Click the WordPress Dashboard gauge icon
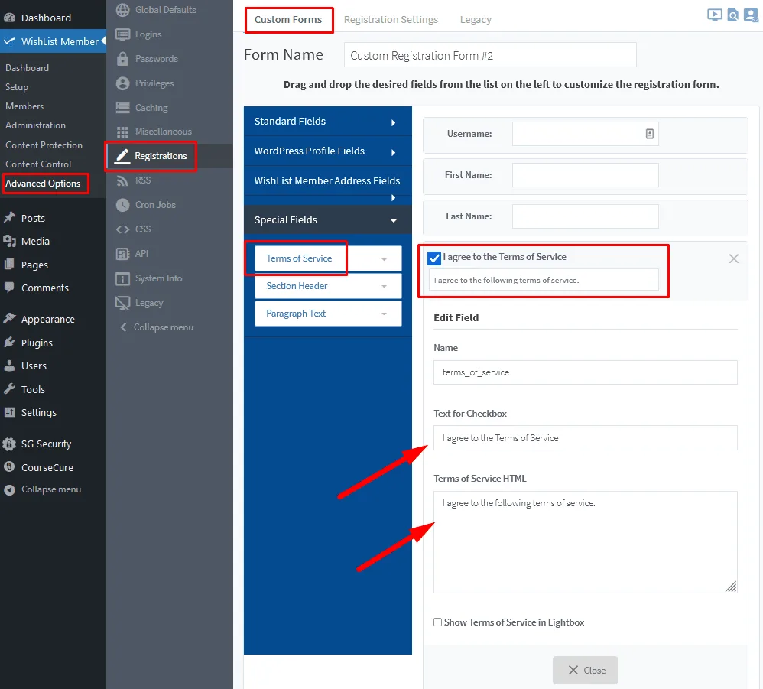The image size is (763, 689). click(10, 18)
